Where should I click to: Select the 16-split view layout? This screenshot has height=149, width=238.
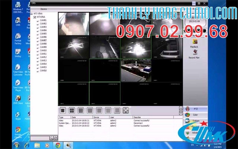pos(90,110)
